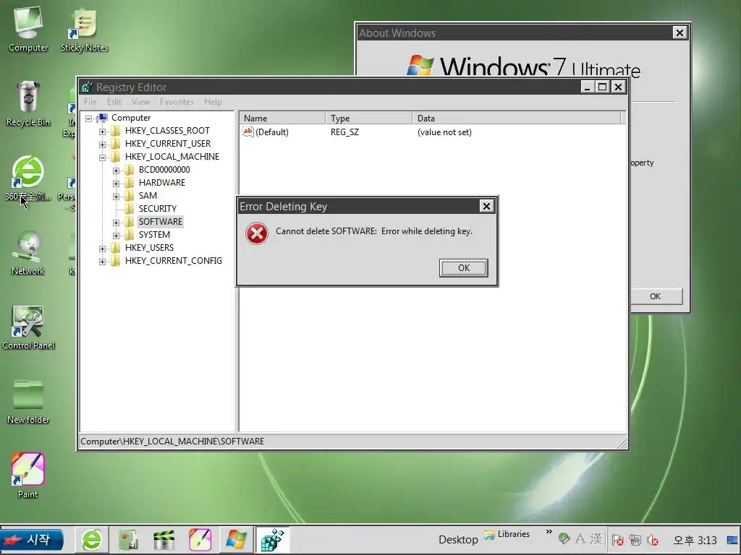
Task: Expand the HARDWARE key
Action: (116, 184)
